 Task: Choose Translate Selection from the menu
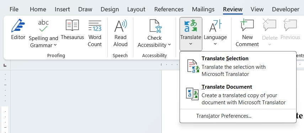(x=238, y=66)
